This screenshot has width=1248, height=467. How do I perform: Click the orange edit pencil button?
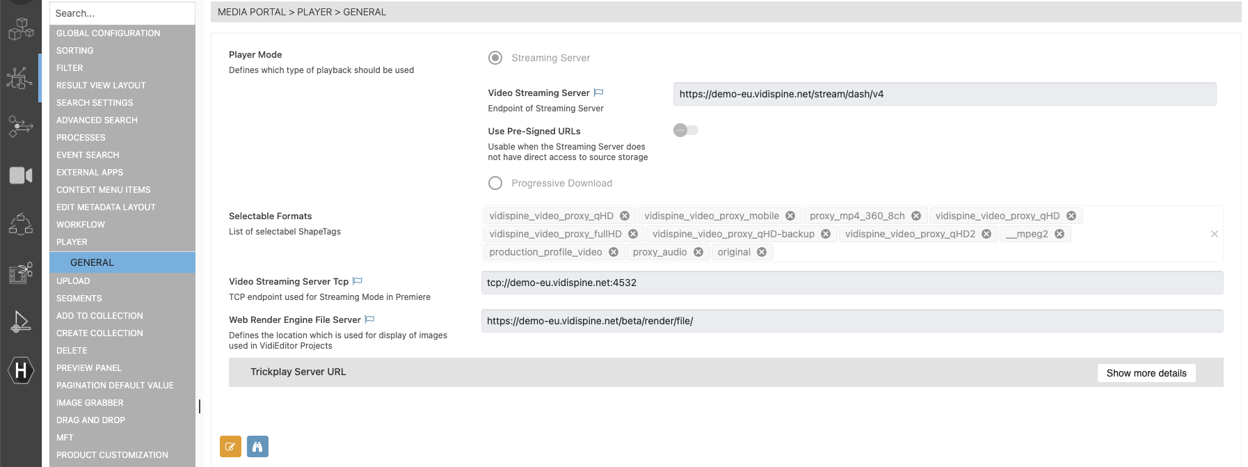230,447
